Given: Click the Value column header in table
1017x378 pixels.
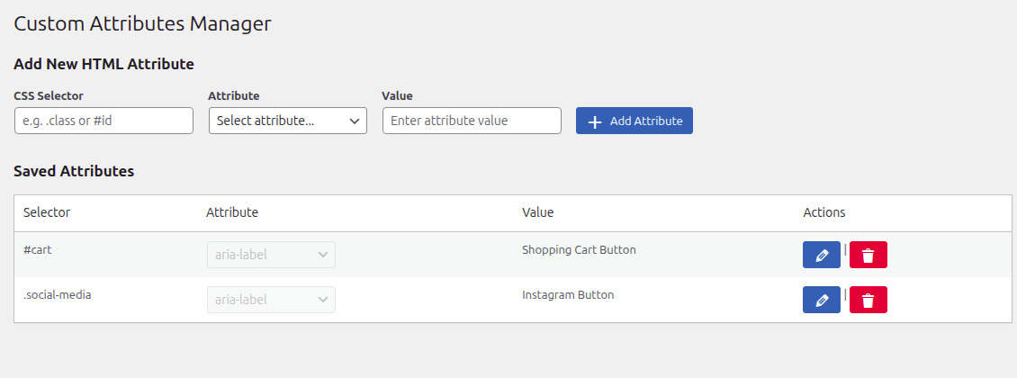Looking at the screenshot, I should point(537,212).
